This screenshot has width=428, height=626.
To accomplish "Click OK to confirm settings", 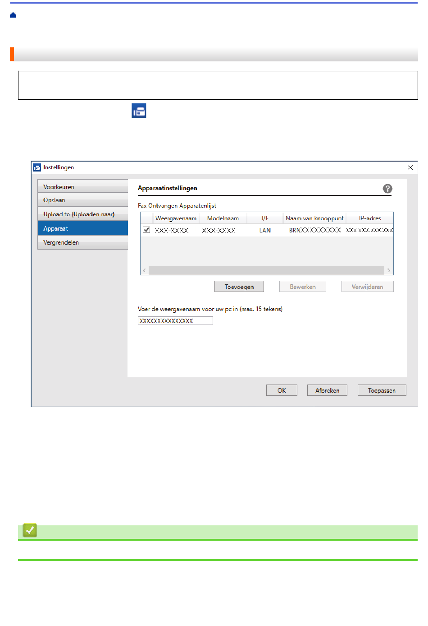I will [282, 390].
